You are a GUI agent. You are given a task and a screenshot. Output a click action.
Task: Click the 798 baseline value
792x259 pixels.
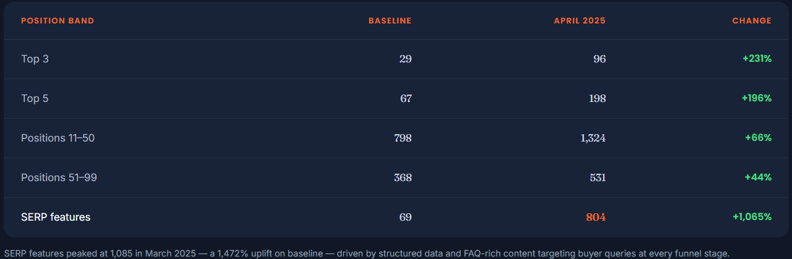(x=403, y=138)
